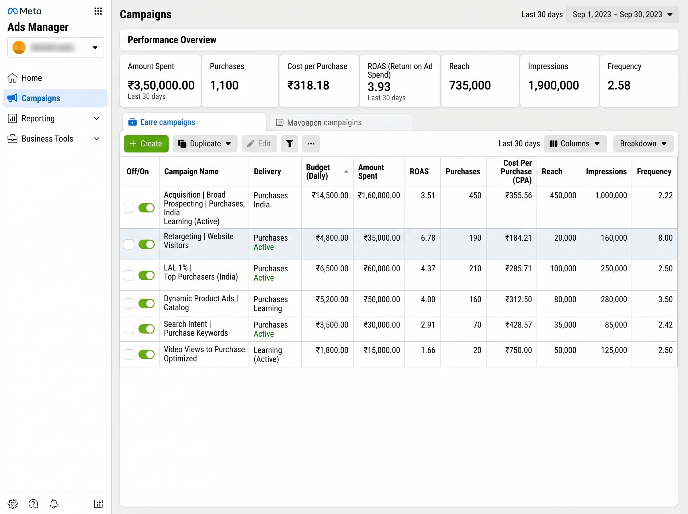The width and height of the screenshot is (688, 514).
Task: Open the Duplicate dropdown
Action: (205, 143)
